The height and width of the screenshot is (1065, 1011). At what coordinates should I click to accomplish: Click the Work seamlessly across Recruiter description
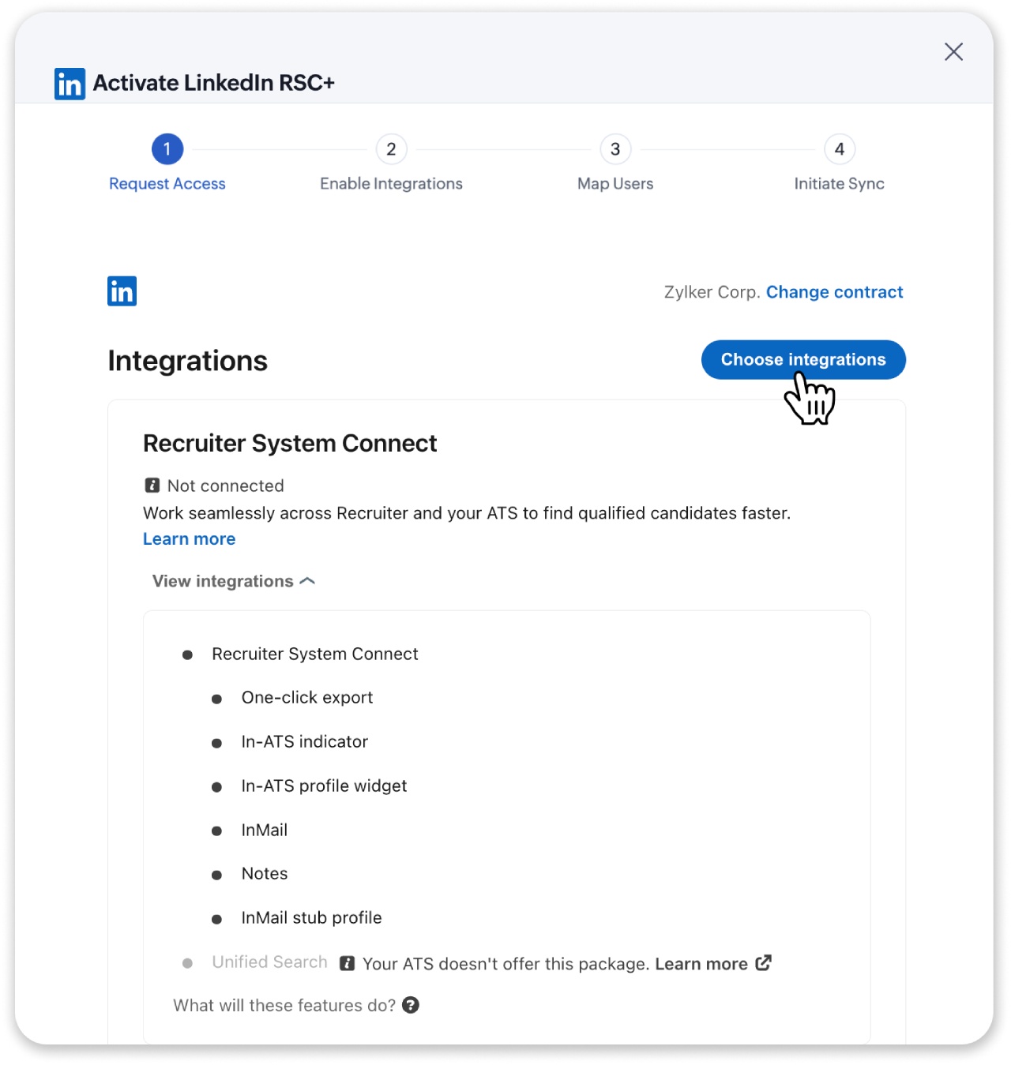point(467,513)
